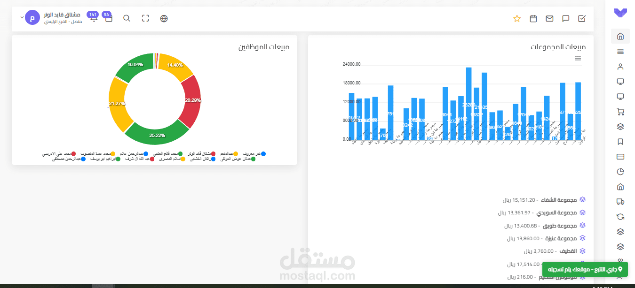Toggle legend entry مشتاق قايد الوتر
This screenshot has height=288, width=635.
click(x=201, y=154)
